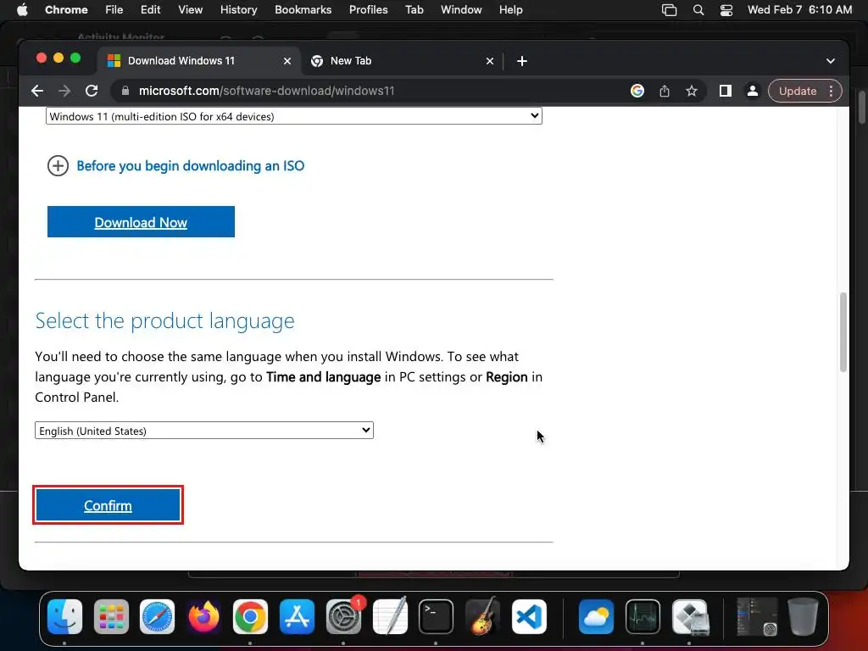Screen dimensions: 868x651
Task: Launch Safari from the Dock
Action: 157,617
